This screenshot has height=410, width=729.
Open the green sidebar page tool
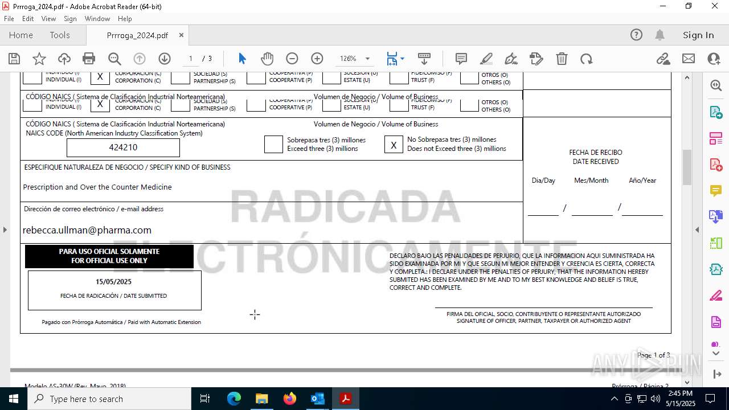[716, 243]
